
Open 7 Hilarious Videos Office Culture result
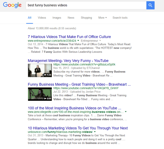coord(69,37)
